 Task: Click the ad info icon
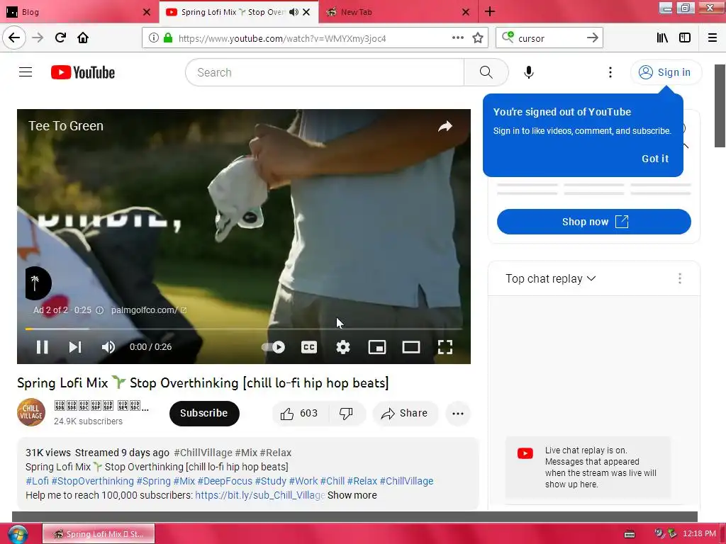[x=99, y=310]
